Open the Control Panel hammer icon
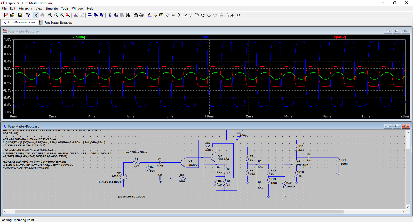Viewport: 413px width, 222px height. 28,15
